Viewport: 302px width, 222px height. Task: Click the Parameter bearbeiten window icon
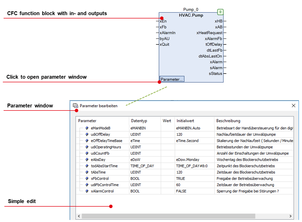click(x=75, y=106)
